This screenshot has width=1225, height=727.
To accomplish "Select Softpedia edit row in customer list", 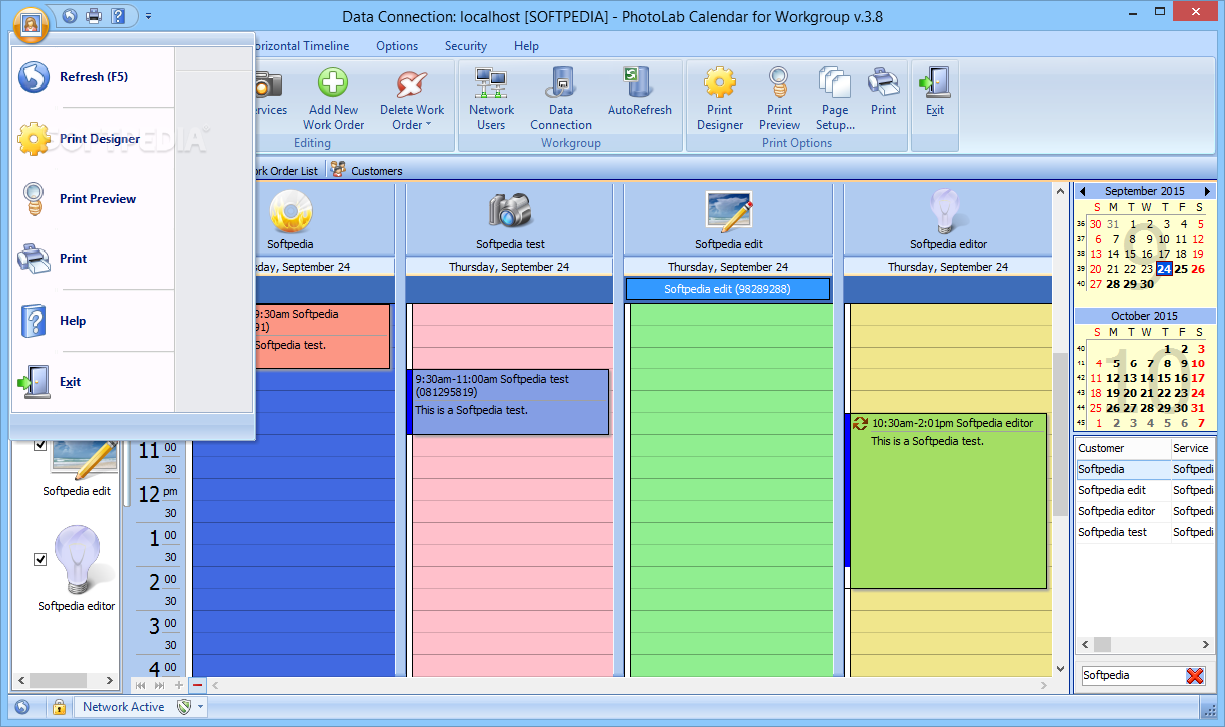I will tap(1145, 490).
